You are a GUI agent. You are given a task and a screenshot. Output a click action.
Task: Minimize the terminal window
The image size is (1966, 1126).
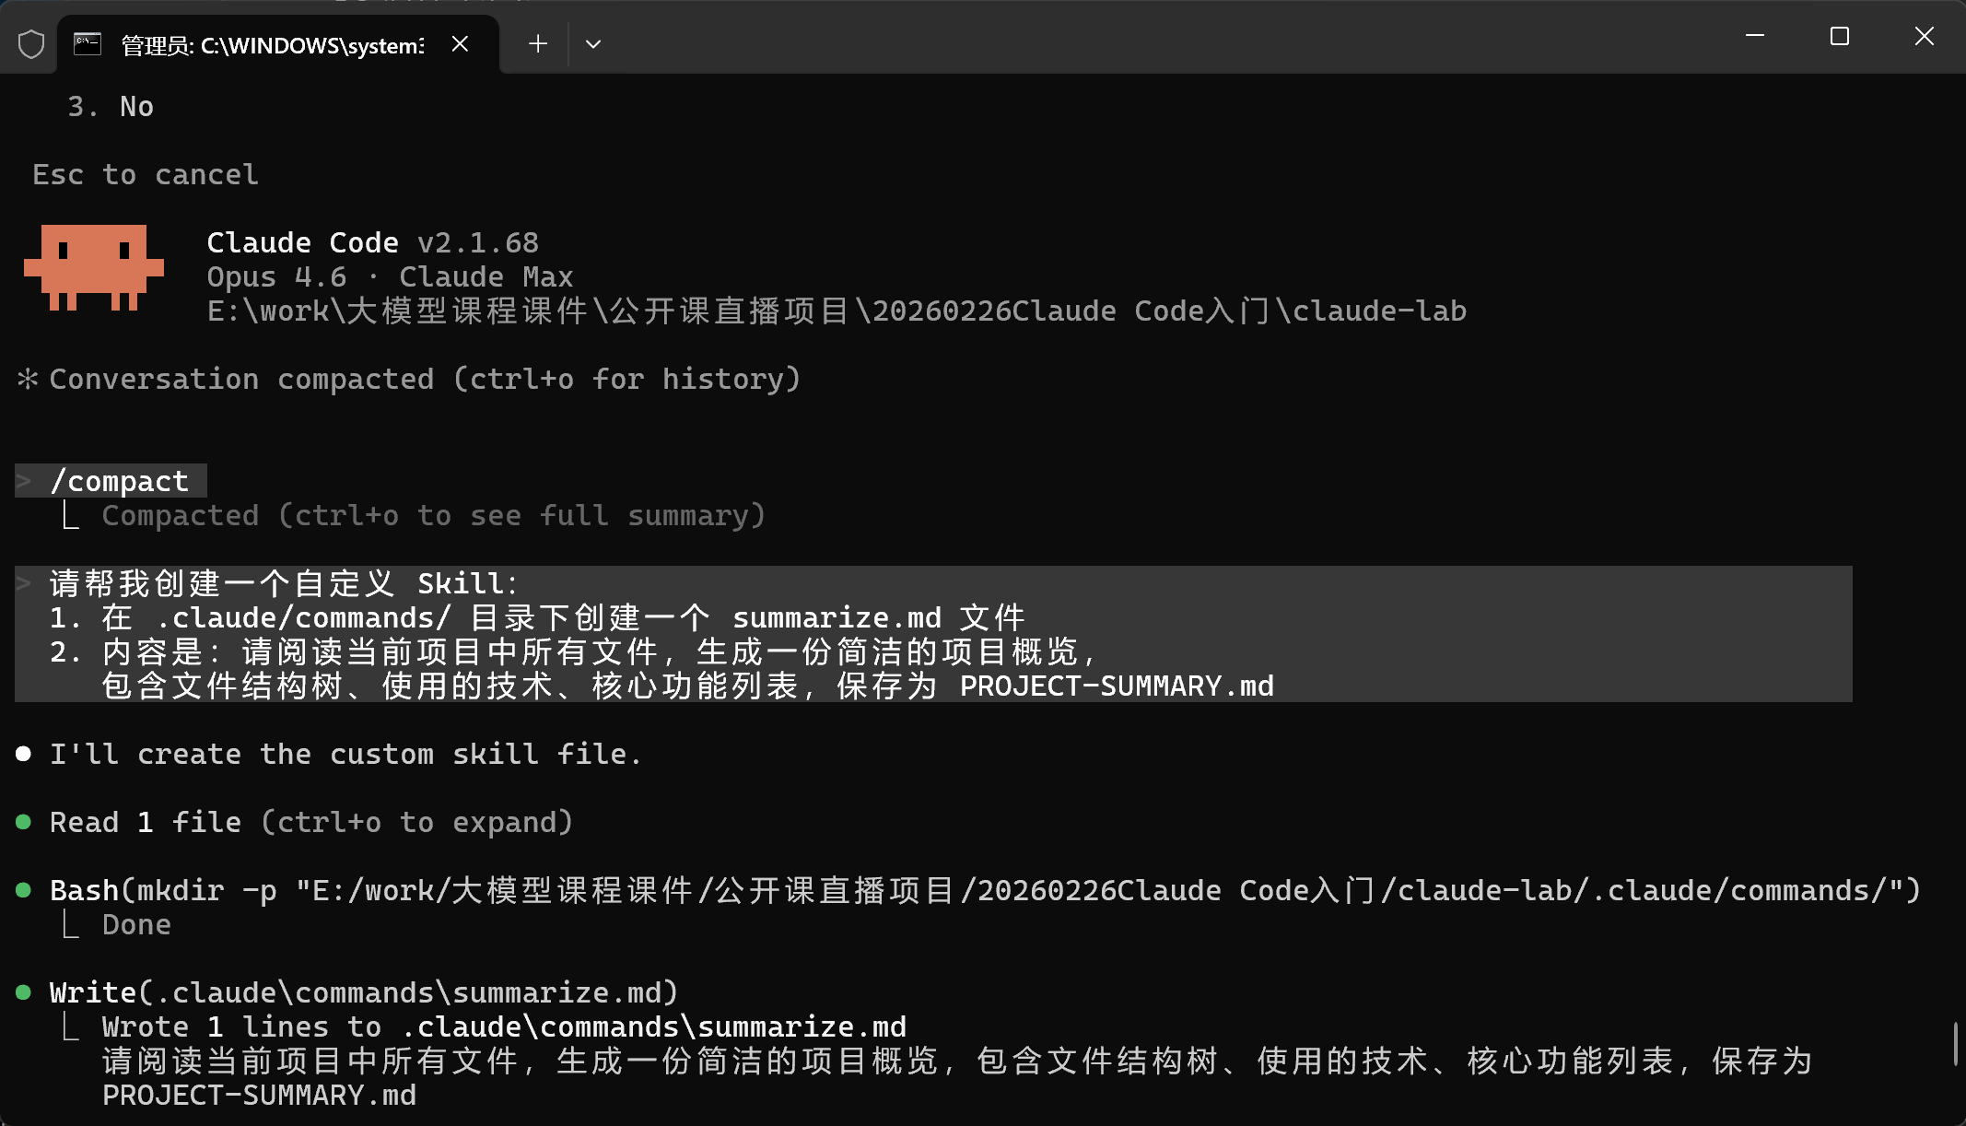pyautogui.click(x=1755, y=36)
